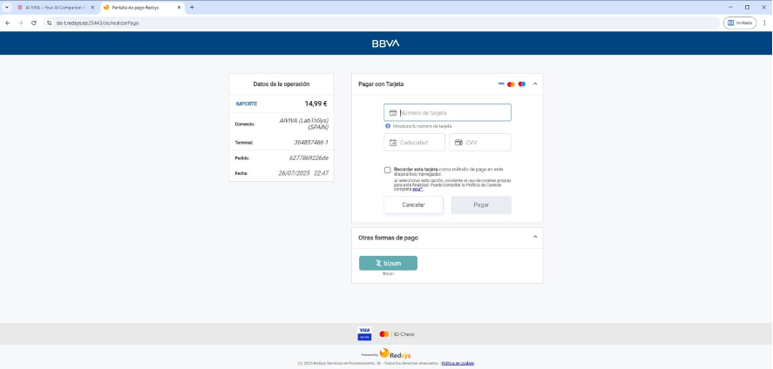Click the Mastercard logo in card header

tap(512, 84)
